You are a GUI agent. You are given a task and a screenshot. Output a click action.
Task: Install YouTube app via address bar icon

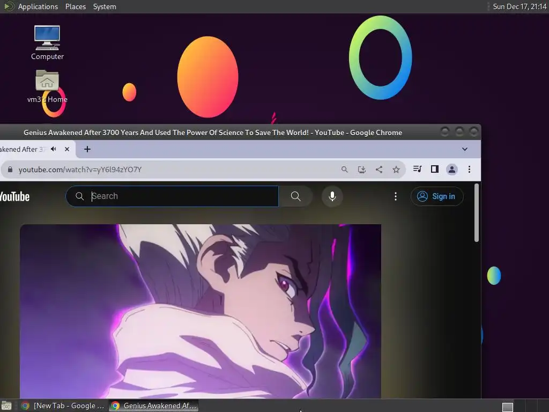click(x=362, y=170)
